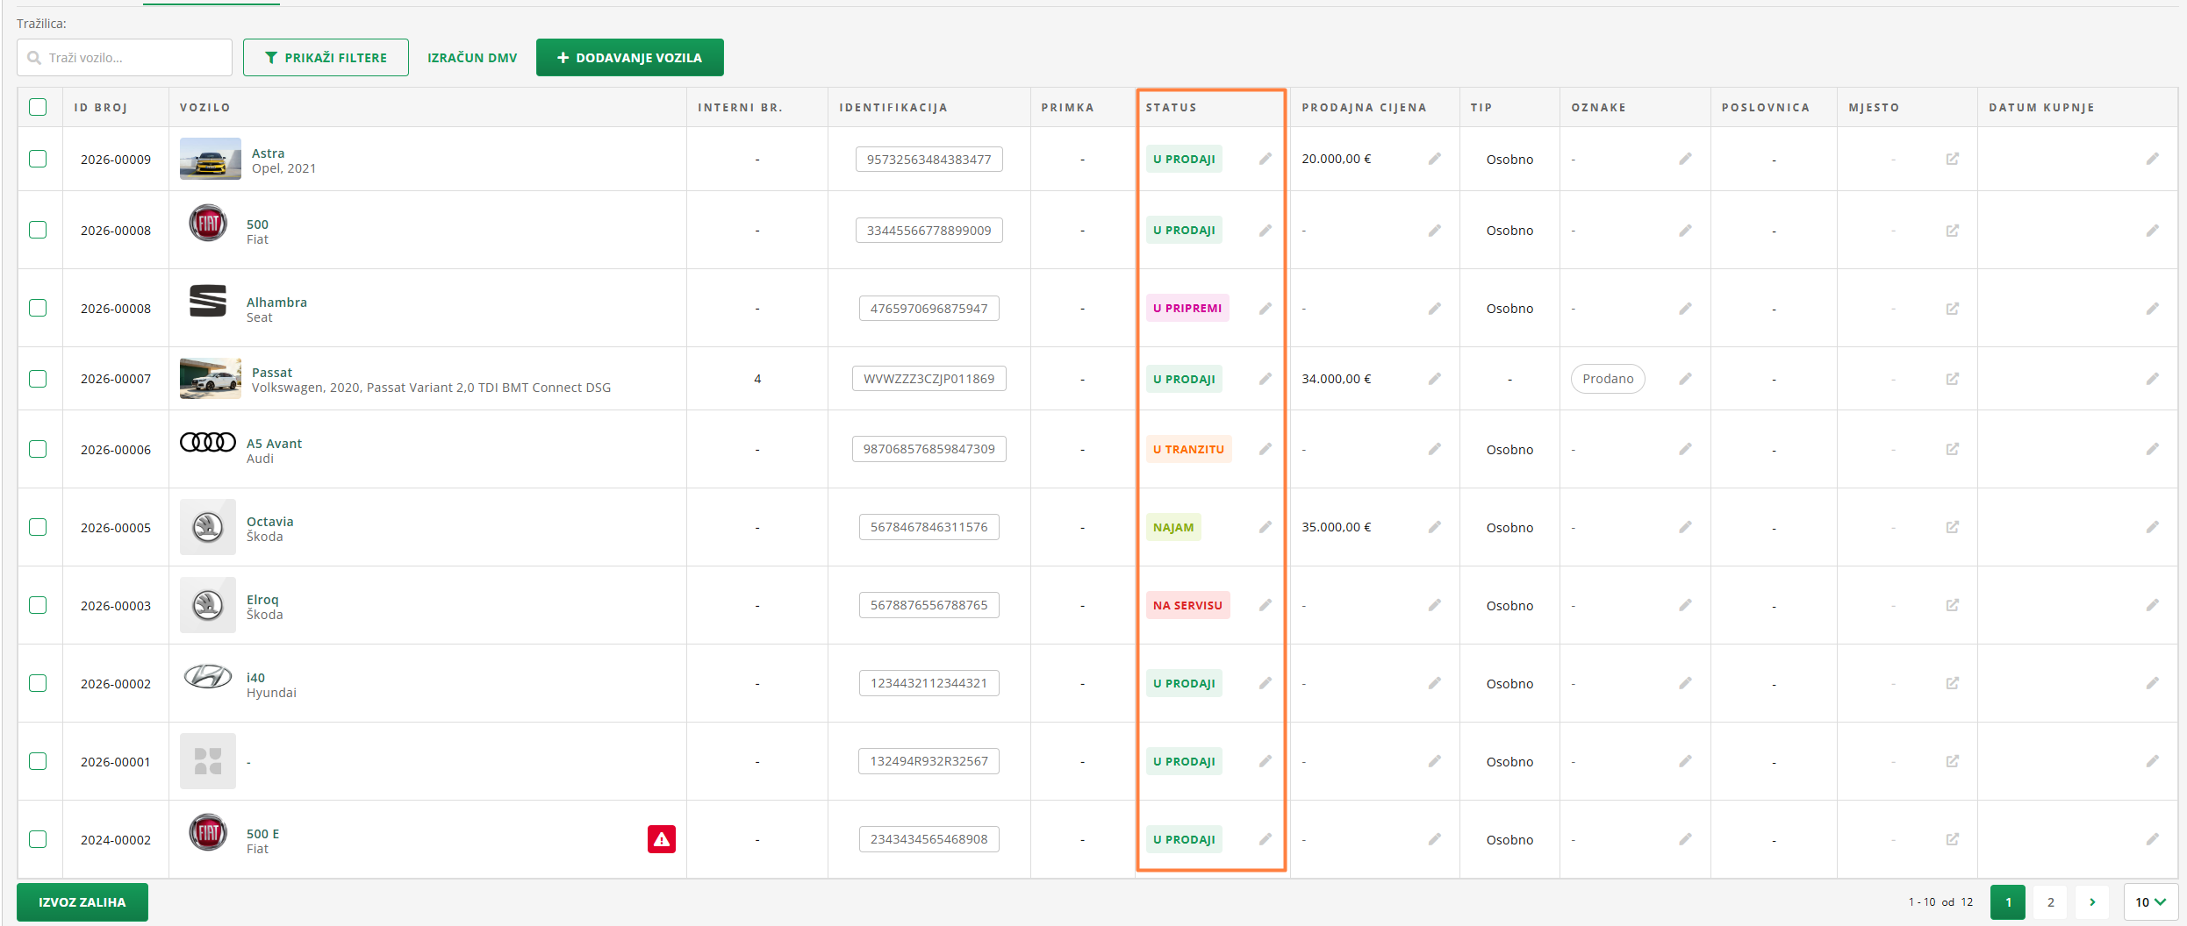Image resolution: width=2187 pixels, height=926 pixels.
Task: Show filters with Prikaži filtere button
Action: (x=326, y=58)
